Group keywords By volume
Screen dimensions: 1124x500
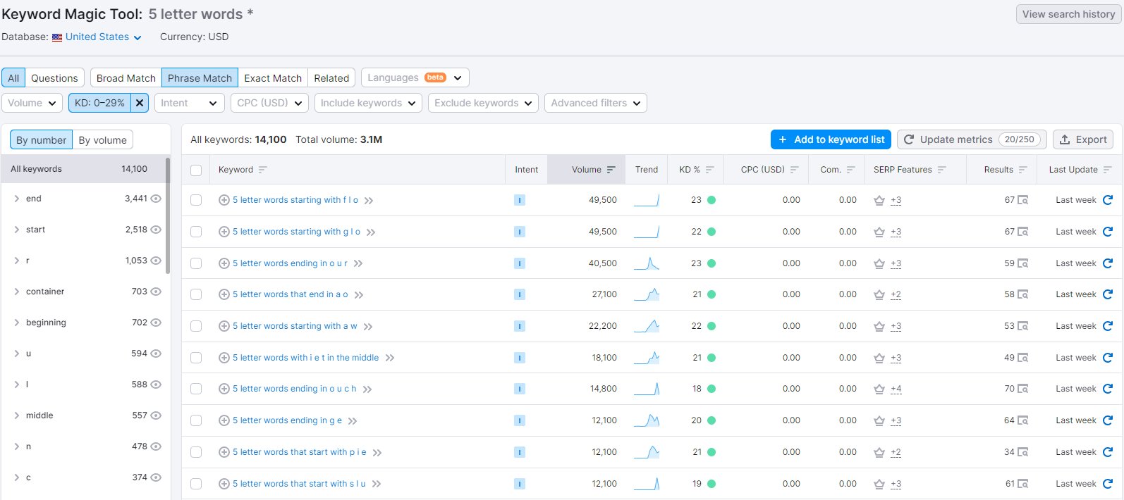tap(102, 140)
